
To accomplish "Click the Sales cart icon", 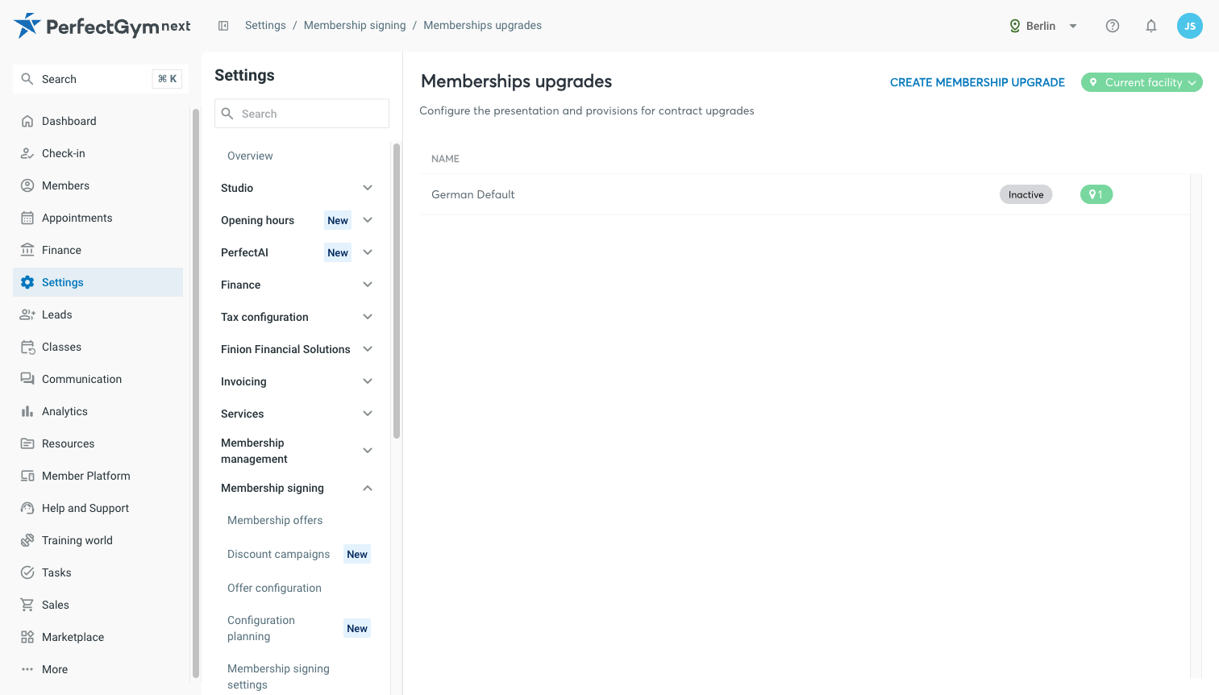I will click(27, 605).
